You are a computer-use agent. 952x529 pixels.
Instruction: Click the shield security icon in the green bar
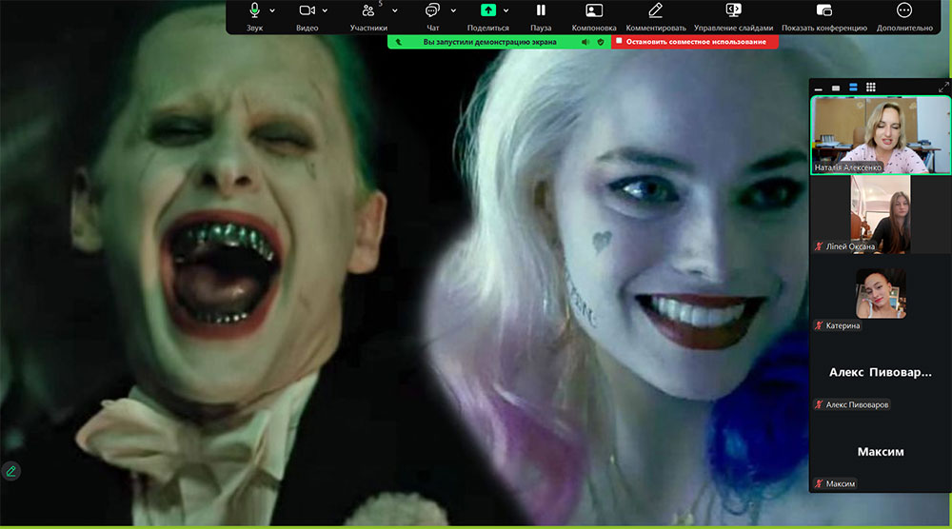[601, 42]
